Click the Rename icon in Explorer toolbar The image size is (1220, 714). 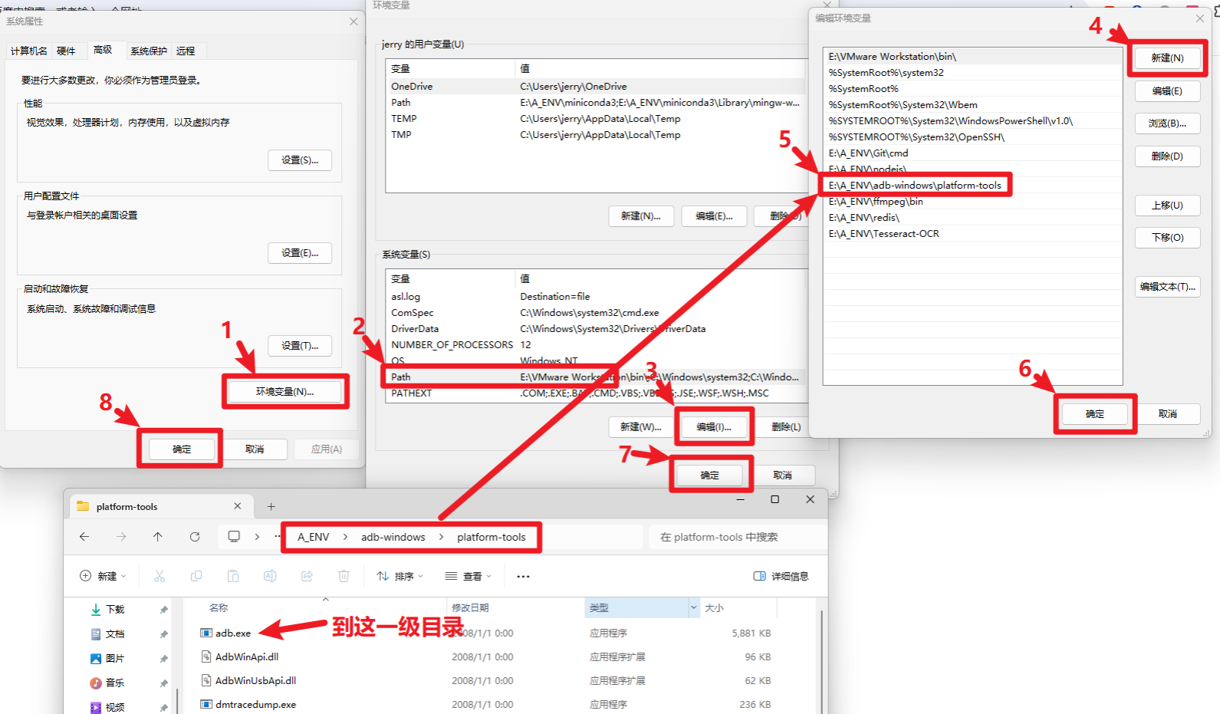click(x=270, y=576)
